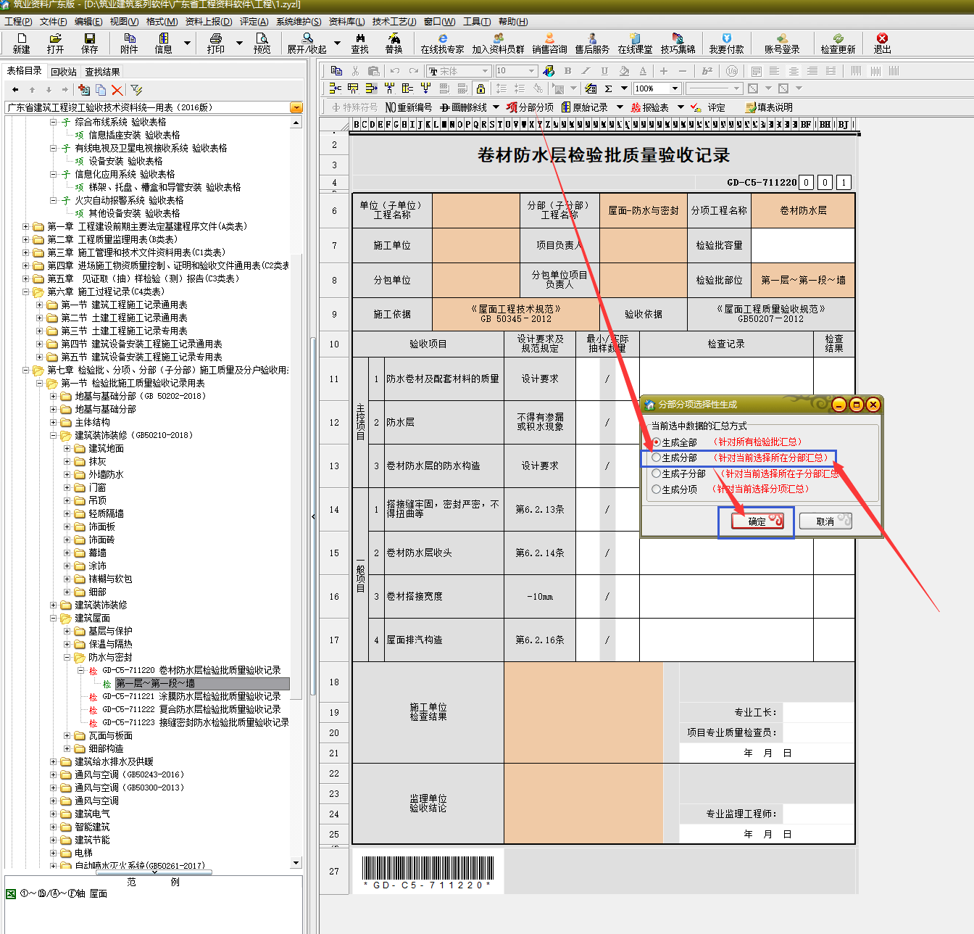The height and width of the screenshot is (934, 974).
Task: Toggle the checkbox beside ①~⑮/Ⓐ~Ⓕ轴 屋面
Action: [x=11, y=893]
